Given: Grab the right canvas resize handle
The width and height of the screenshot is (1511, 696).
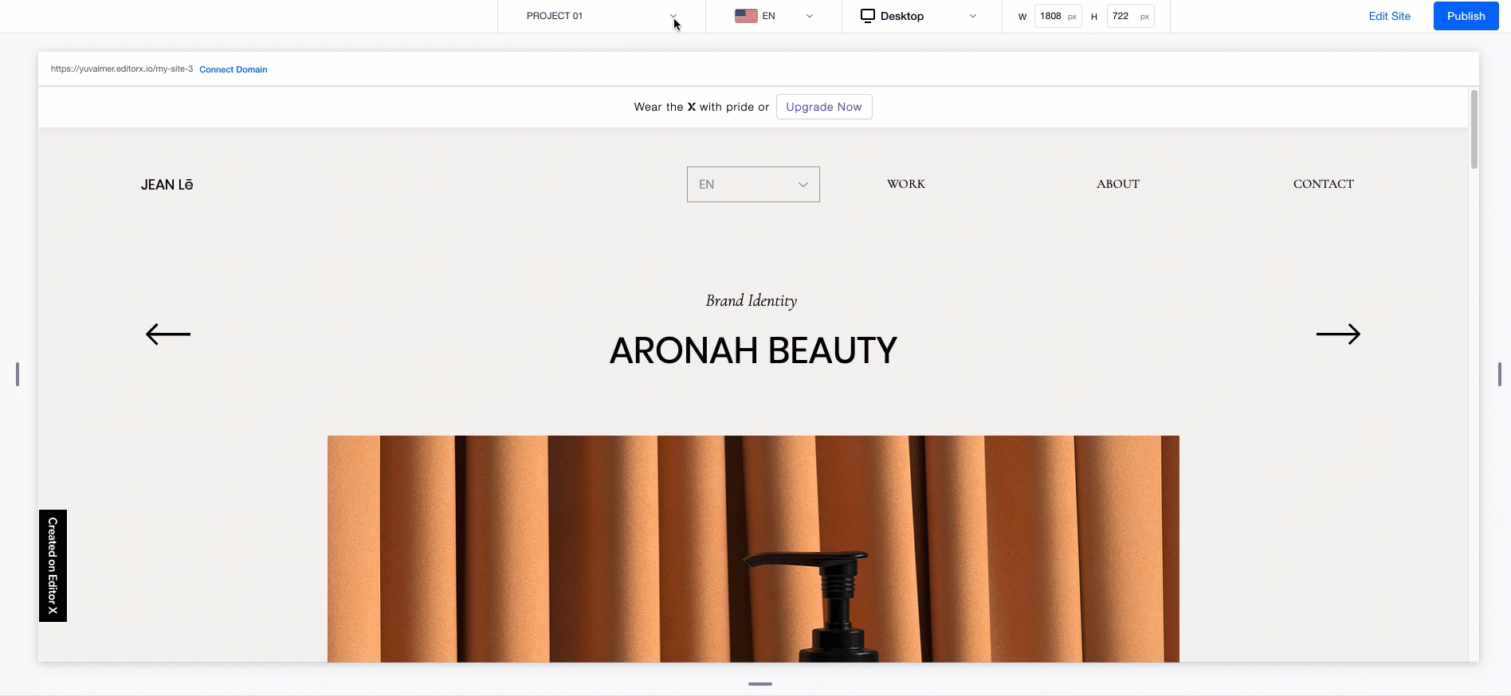Looking at the screenshot, I should pos(1499,374).
